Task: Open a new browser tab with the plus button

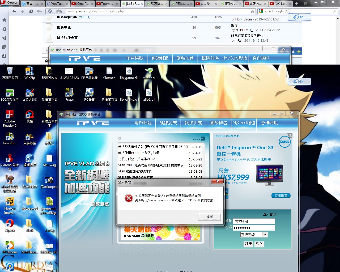Action: tap(296, 3)
